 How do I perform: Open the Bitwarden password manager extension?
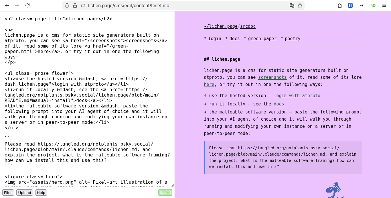pos(350,5)
